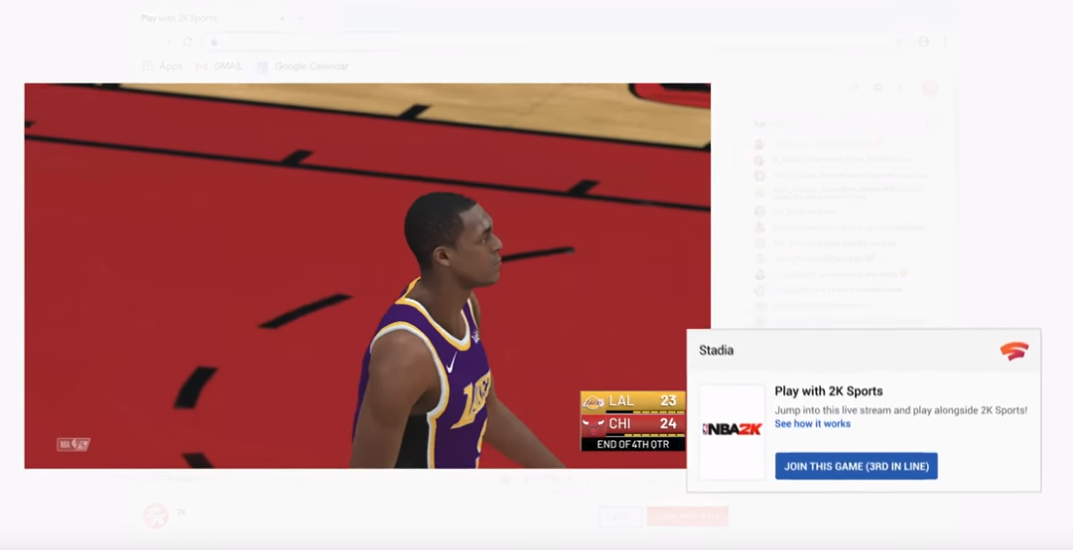Open the 2K channel avatar below video
This screenshot has width=1073, height=550.
(x=156, y=516)
